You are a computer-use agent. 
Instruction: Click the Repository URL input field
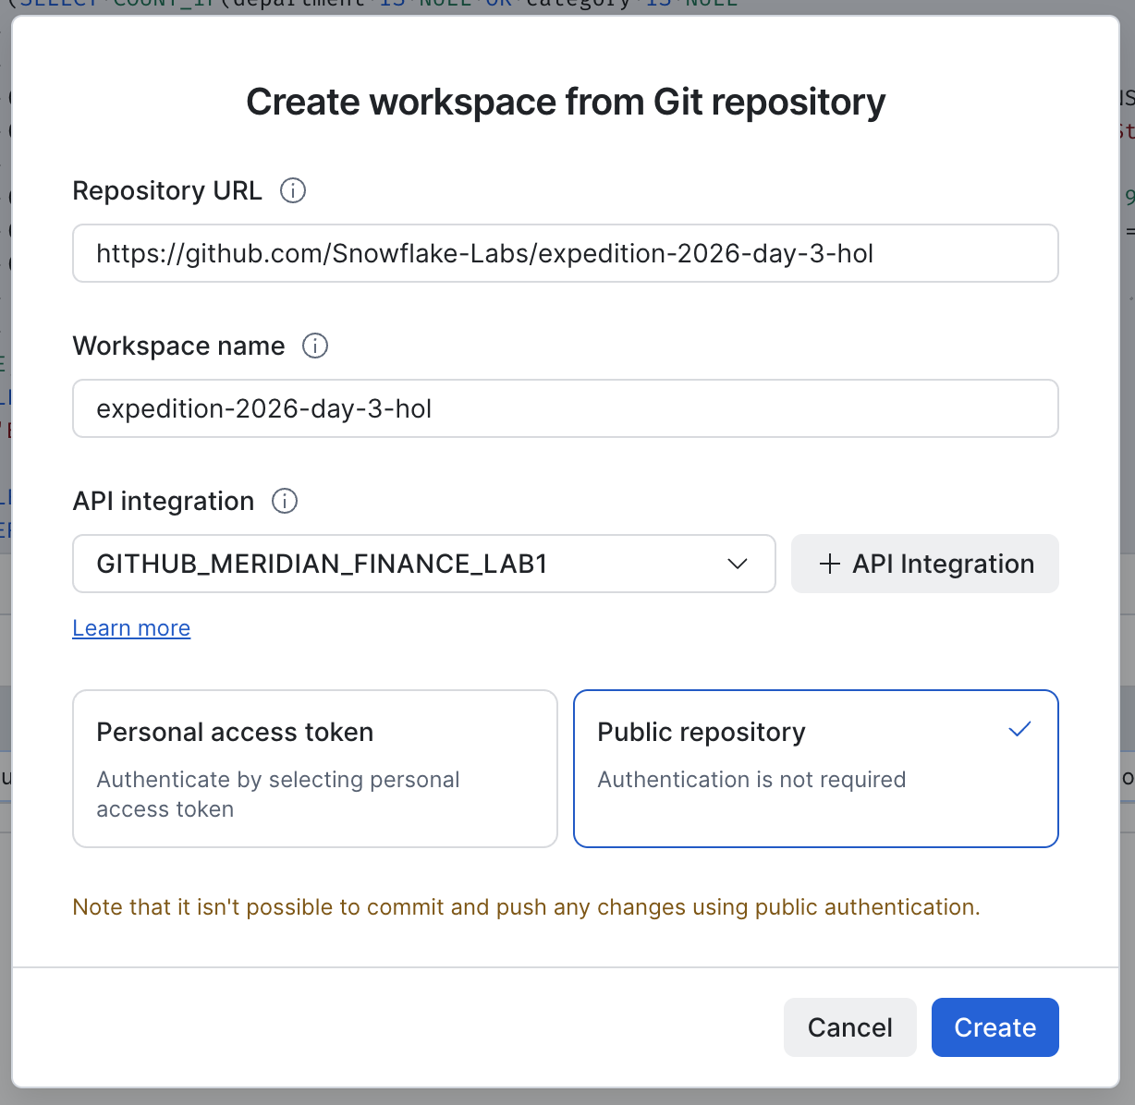pos(566,253)
